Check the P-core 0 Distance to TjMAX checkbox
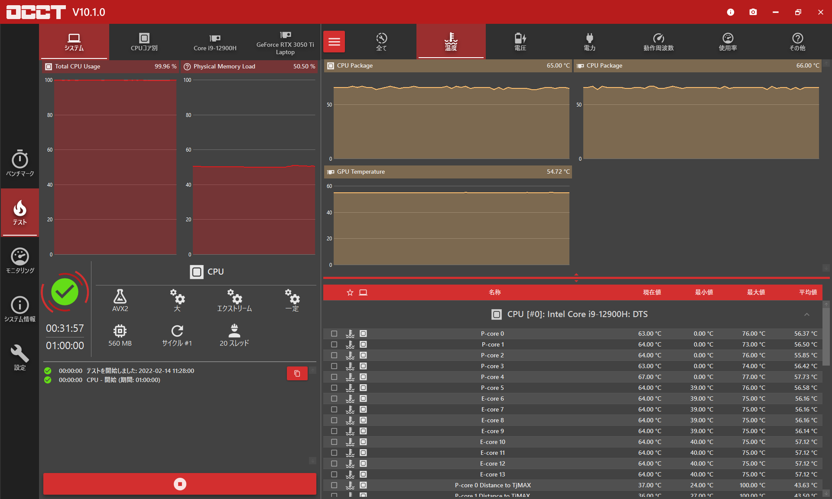The width and height of the screenshot is (832, 499). 334,485
